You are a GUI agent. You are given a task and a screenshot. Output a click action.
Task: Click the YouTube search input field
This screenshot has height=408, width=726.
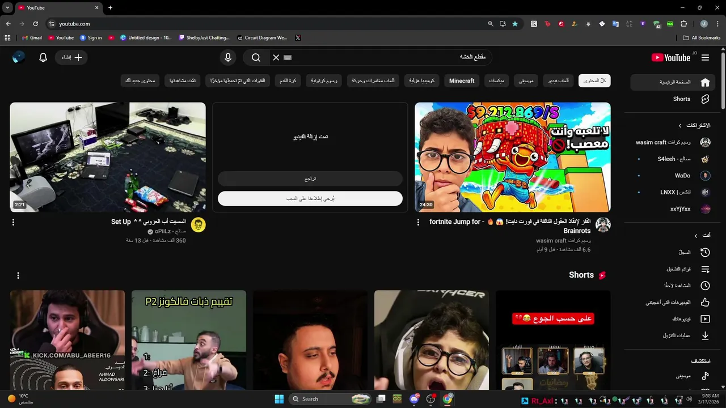click(x=380, y=57)
